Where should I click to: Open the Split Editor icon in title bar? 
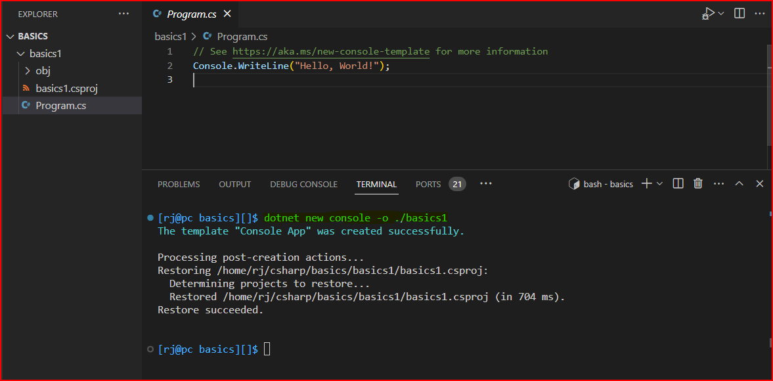[x=739, y=12]
